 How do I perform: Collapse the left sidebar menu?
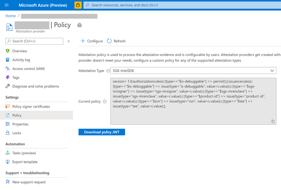tap(69, 41)
